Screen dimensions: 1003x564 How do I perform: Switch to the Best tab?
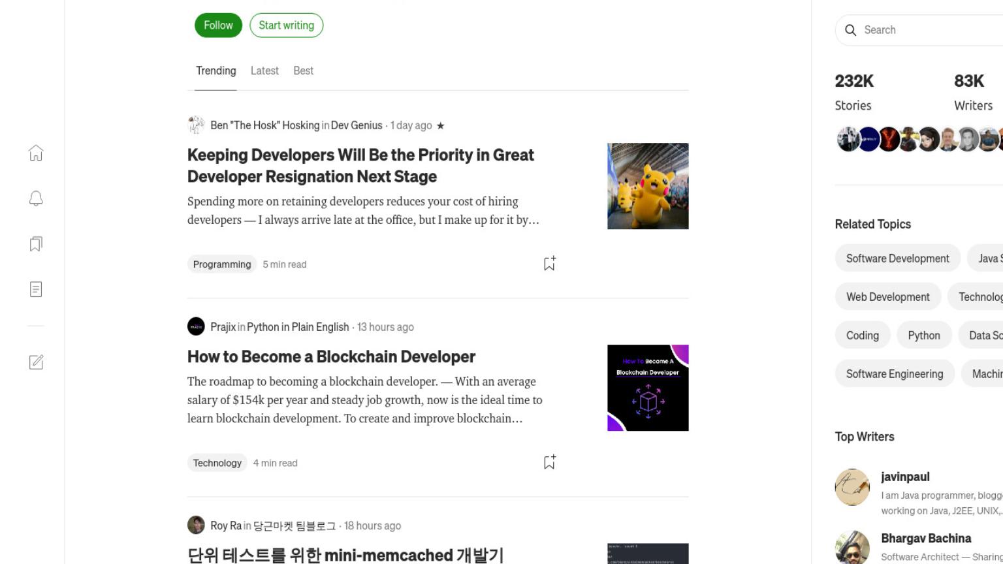[x=303, y=70]
